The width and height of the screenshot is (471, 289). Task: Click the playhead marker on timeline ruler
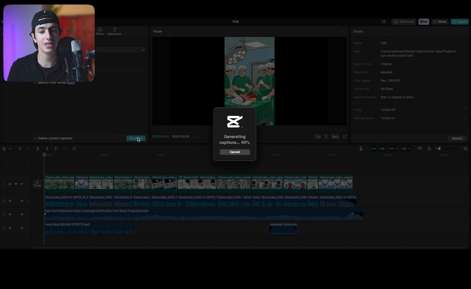click(44, 155)
